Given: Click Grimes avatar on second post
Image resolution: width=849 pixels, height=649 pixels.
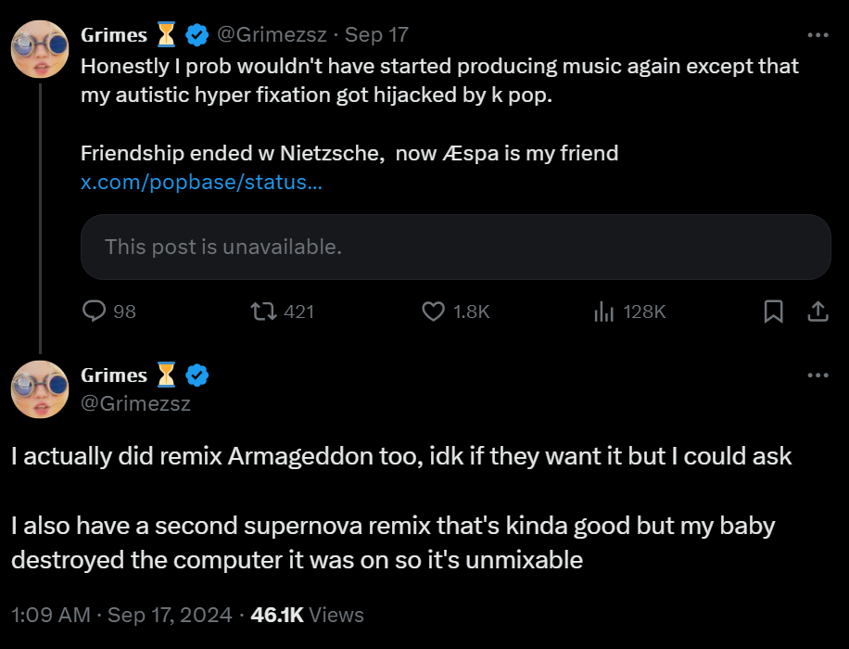Looking at the screenshot, I should point(40,389).
